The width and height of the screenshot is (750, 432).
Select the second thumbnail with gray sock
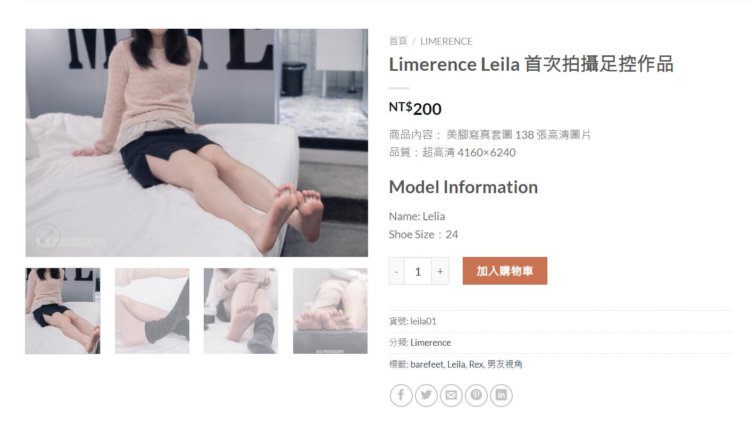click(x=152, y=311)
